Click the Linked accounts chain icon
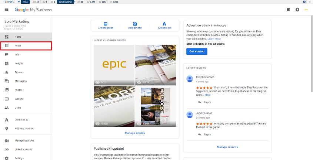Viewport: 313px width, 160px height. 7,149
